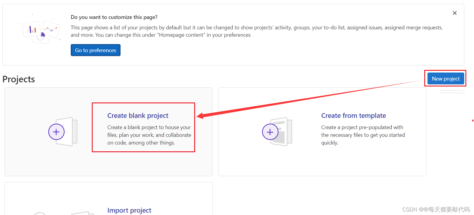474x215 pixels.
Task: Click the Go to preferences button
Action: [96, 50]
